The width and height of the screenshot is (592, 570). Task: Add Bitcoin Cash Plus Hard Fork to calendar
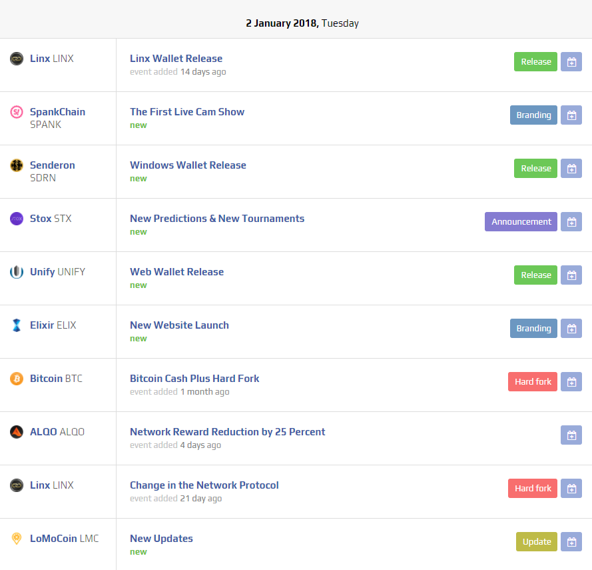571,381
